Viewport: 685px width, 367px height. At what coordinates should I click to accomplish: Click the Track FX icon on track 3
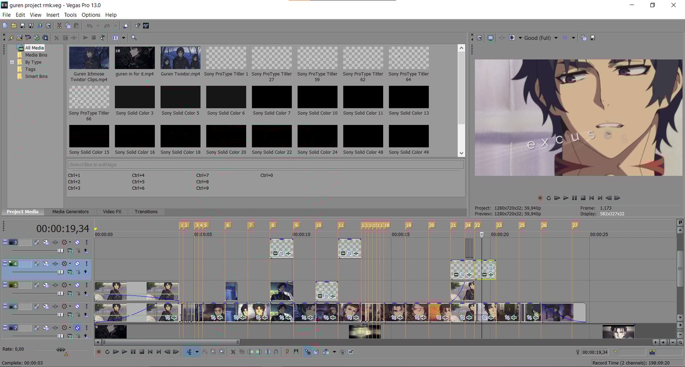(55, 242)
